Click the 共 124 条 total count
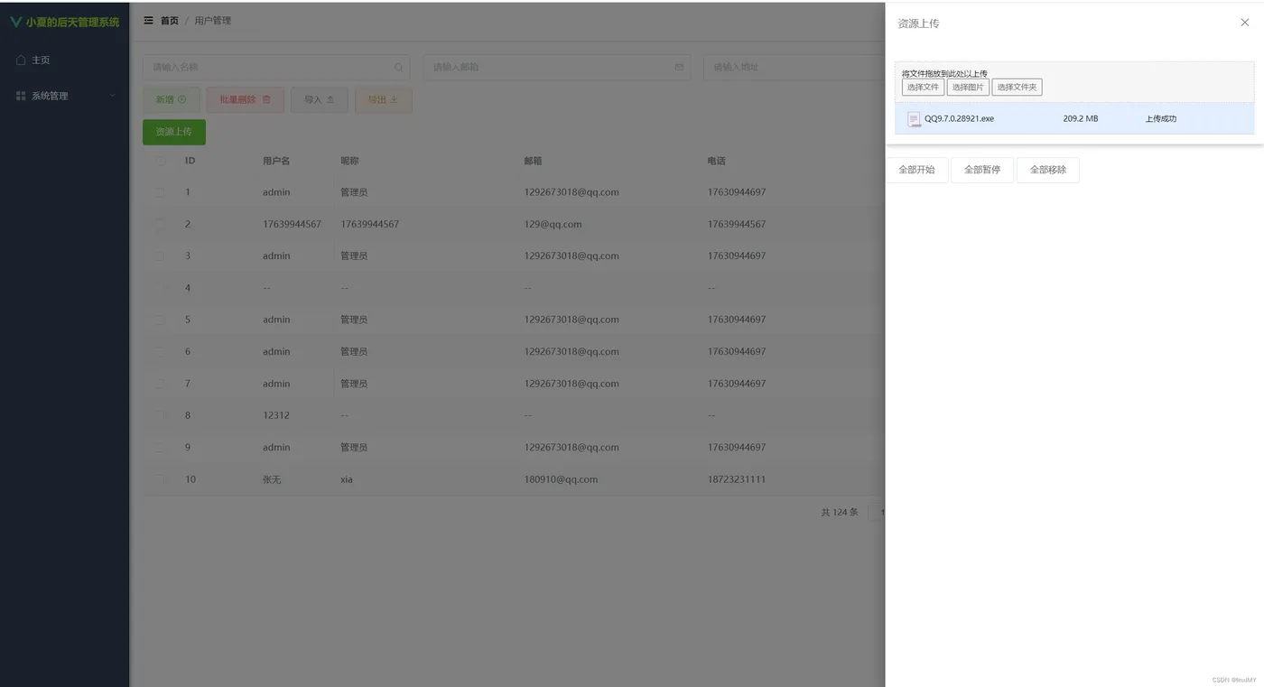The width and height of the screenshot is (1264, 687). click(x=840, y=512)
